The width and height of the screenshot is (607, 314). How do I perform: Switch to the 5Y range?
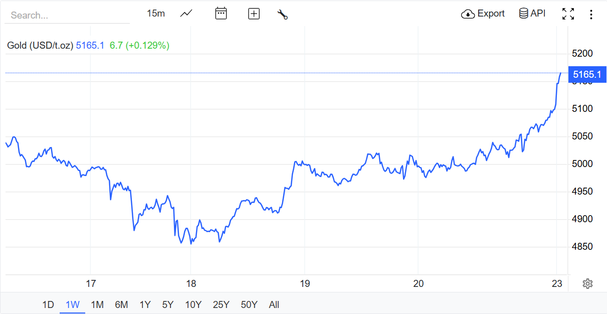point(167,304)
